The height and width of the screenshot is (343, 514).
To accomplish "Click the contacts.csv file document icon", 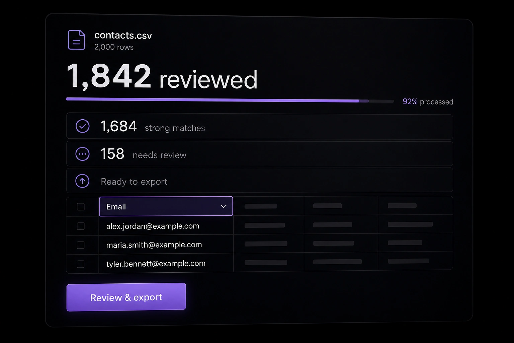I will point(76,40).
